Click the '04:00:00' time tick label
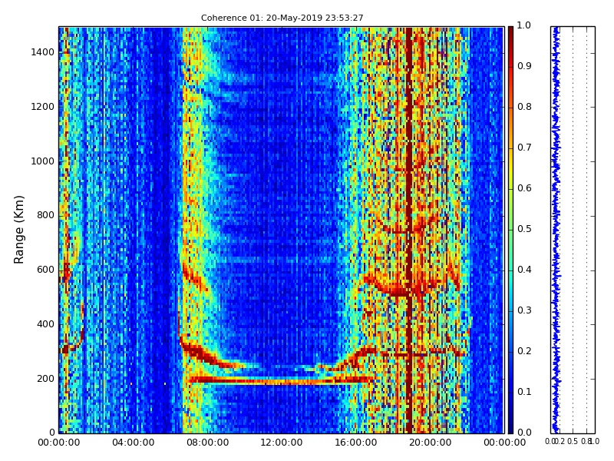Image resolution: width=614 pixels, height=461 pixels. tap(133, 443)
